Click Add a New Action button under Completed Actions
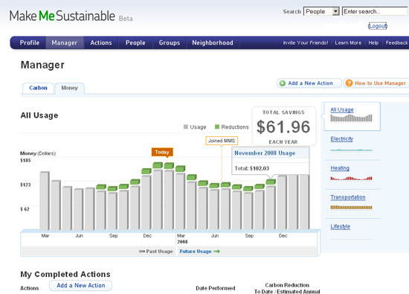The height and width of the screenshot is (294, 409). click(81, 285)
